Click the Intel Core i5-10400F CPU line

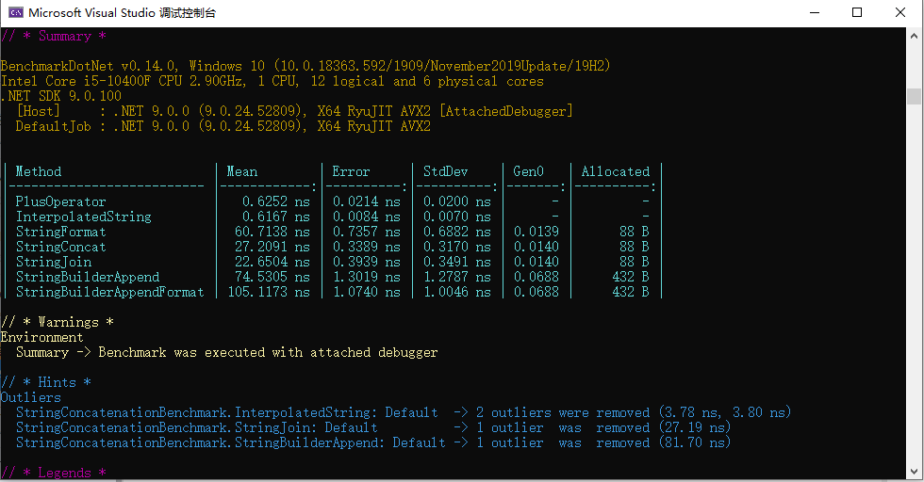(272, 81)
